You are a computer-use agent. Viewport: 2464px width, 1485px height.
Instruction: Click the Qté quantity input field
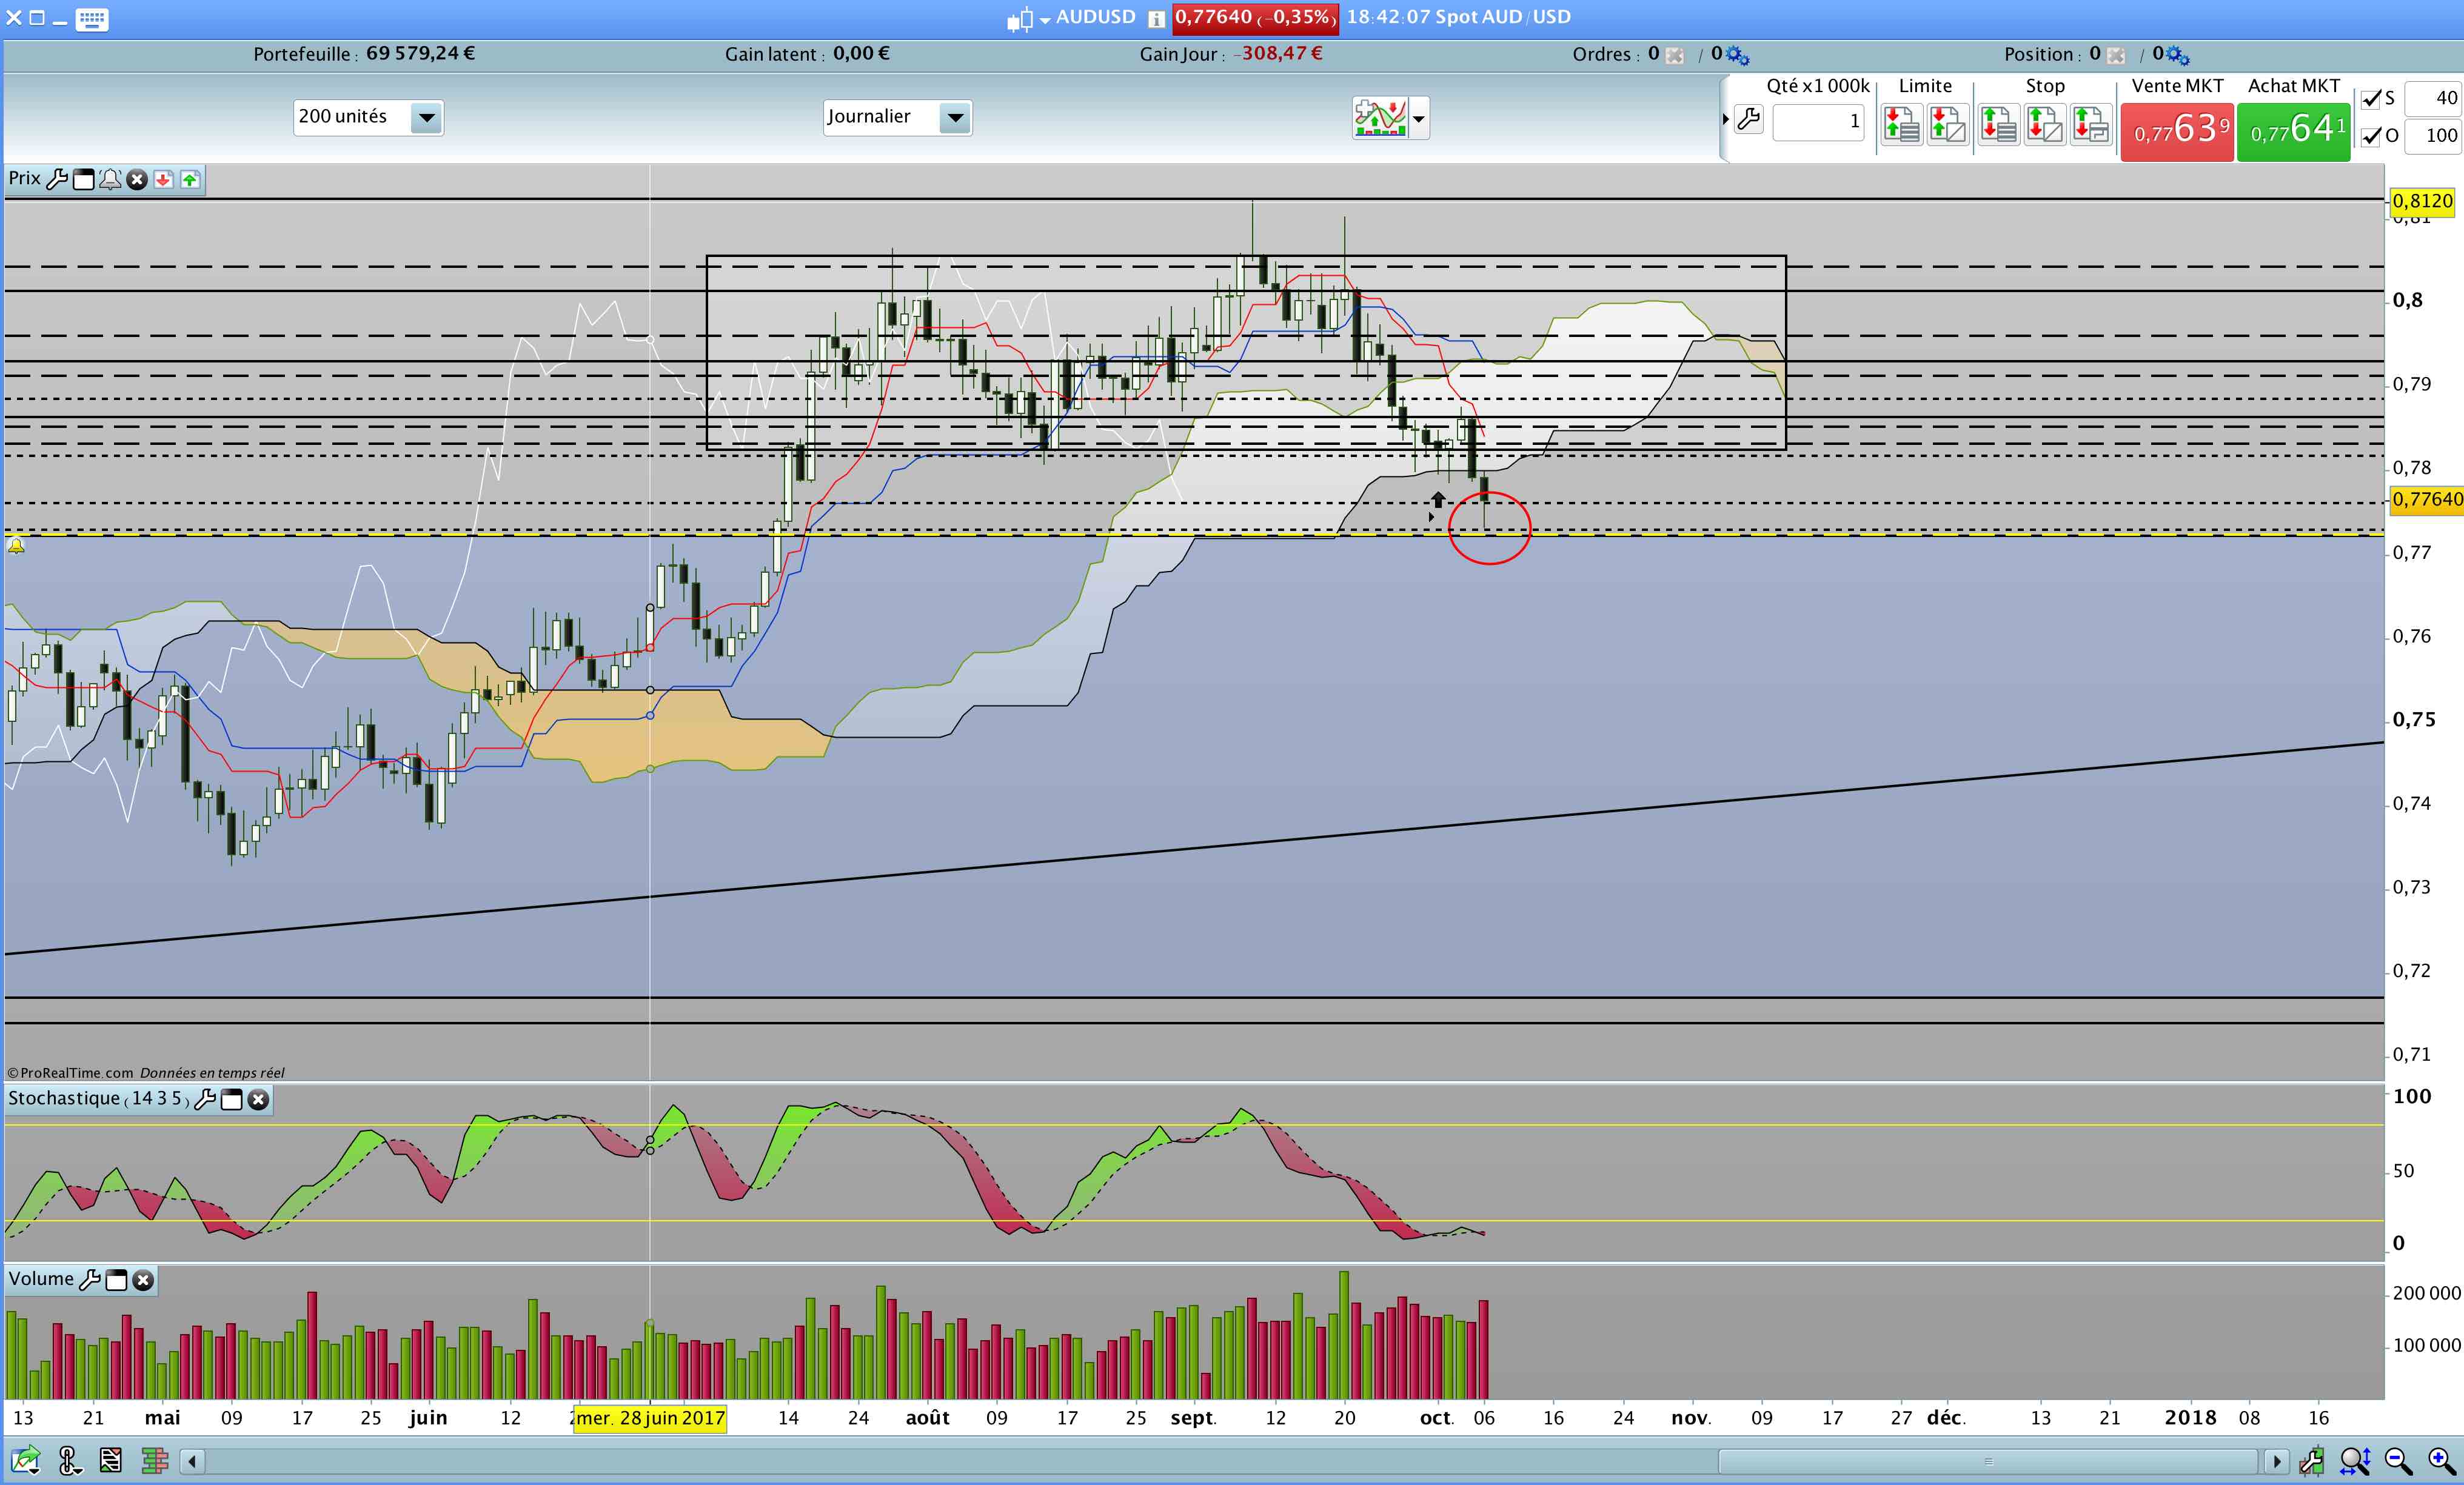click(1818, 122)
